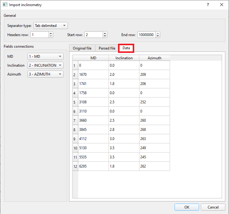229x214 pixels.
Task: Select the MD cell with value 3660
Action: [94, 120]
